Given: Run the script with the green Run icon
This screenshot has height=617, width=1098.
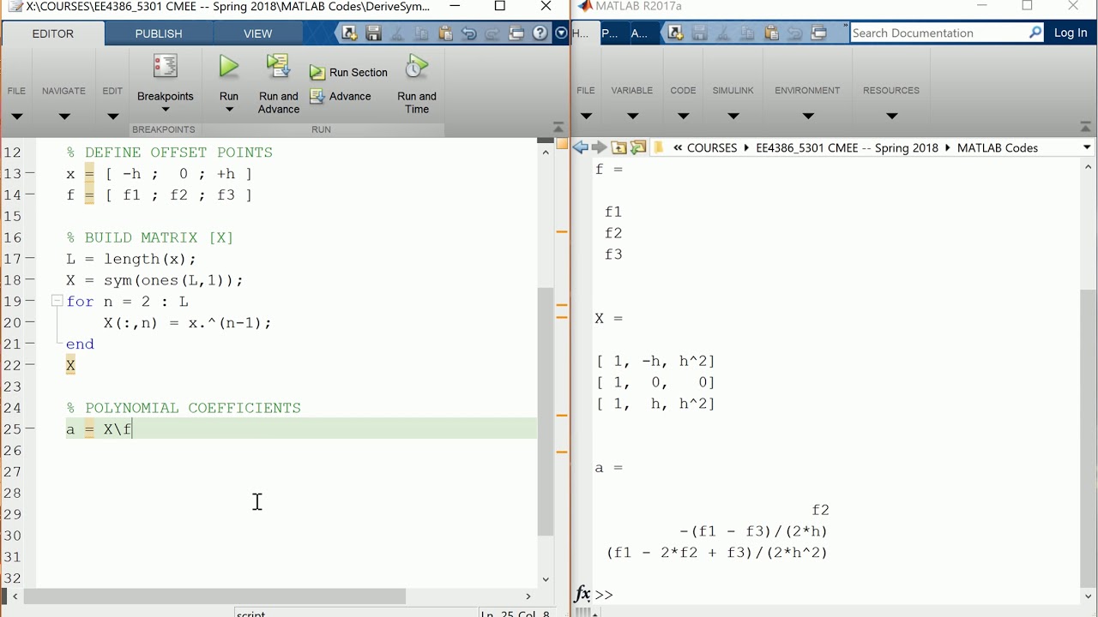Looking at the screenshot, I should pyautogui.click(x=229, y=67).
